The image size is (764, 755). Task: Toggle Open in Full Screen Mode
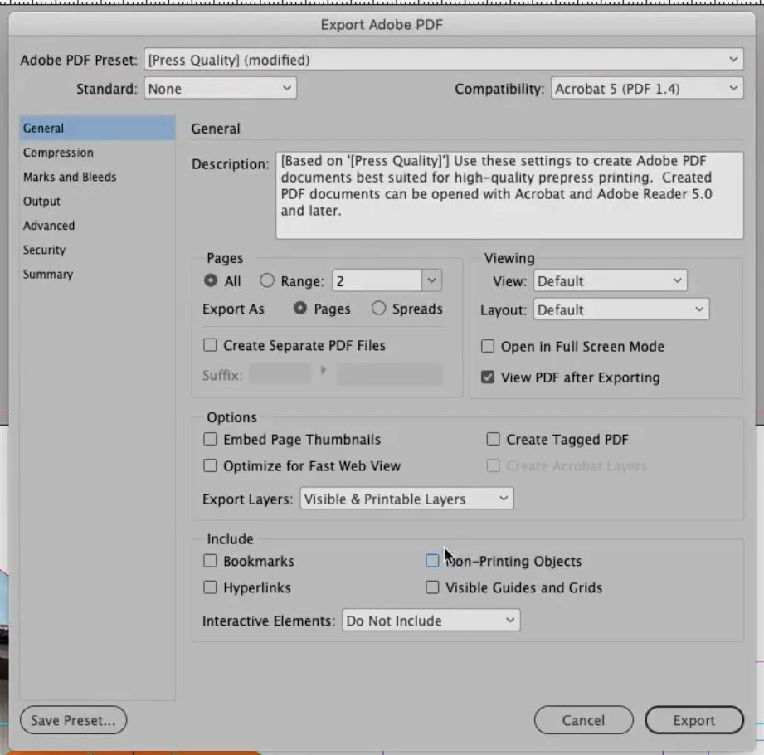pos(488,346)
